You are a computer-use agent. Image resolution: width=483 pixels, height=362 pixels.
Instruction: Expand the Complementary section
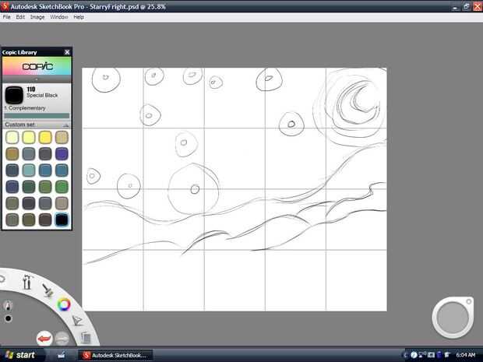click(25, 108)
